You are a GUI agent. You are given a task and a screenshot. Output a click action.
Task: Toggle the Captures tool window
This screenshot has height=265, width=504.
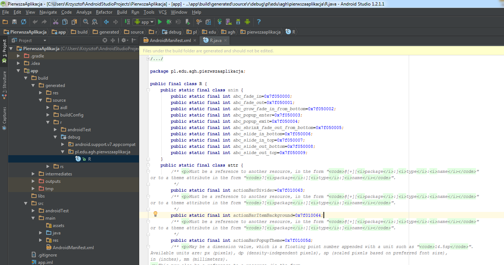coord(4,118)
